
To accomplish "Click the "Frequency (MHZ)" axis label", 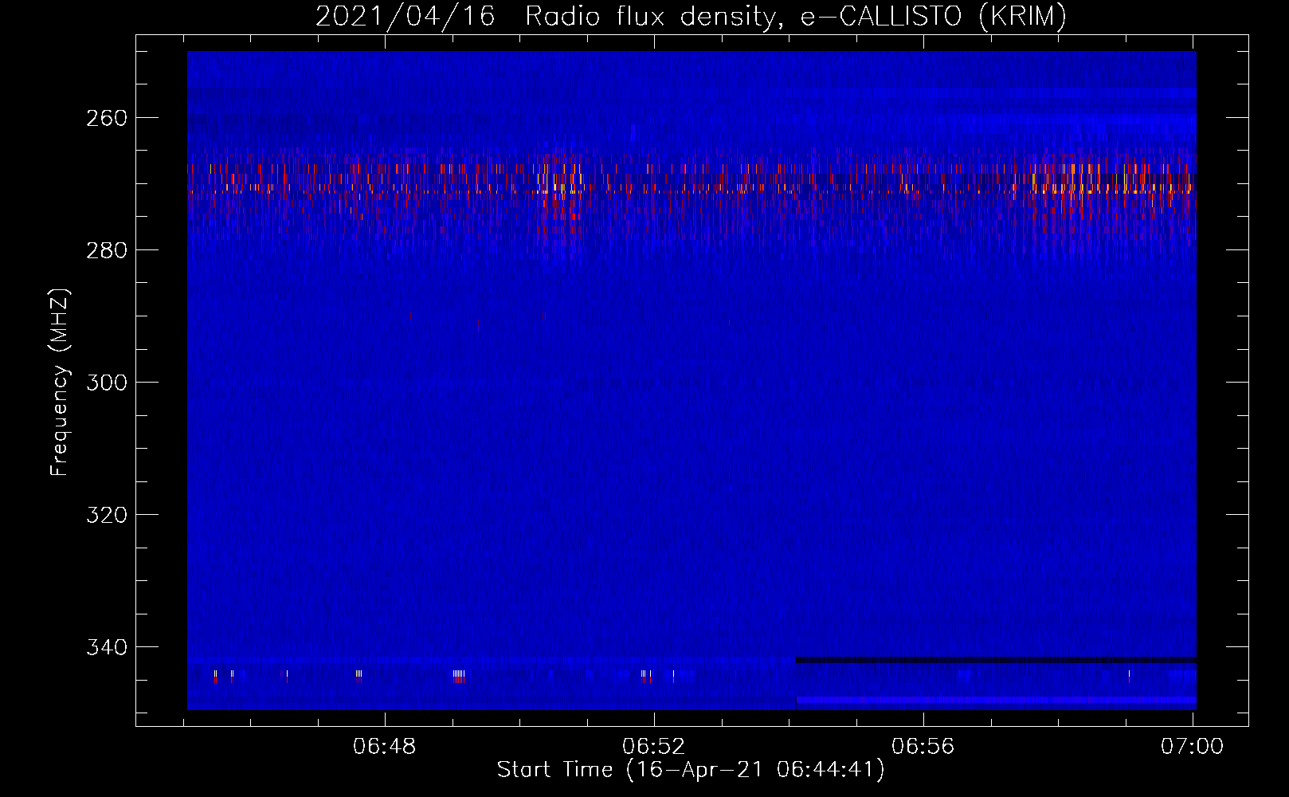I will [60, 382].
